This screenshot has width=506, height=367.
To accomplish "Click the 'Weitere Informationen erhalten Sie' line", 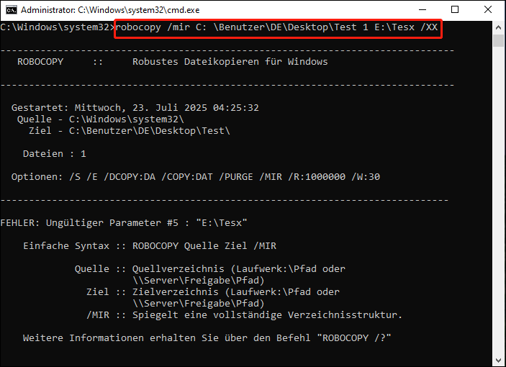I will (x=207, y=338).
